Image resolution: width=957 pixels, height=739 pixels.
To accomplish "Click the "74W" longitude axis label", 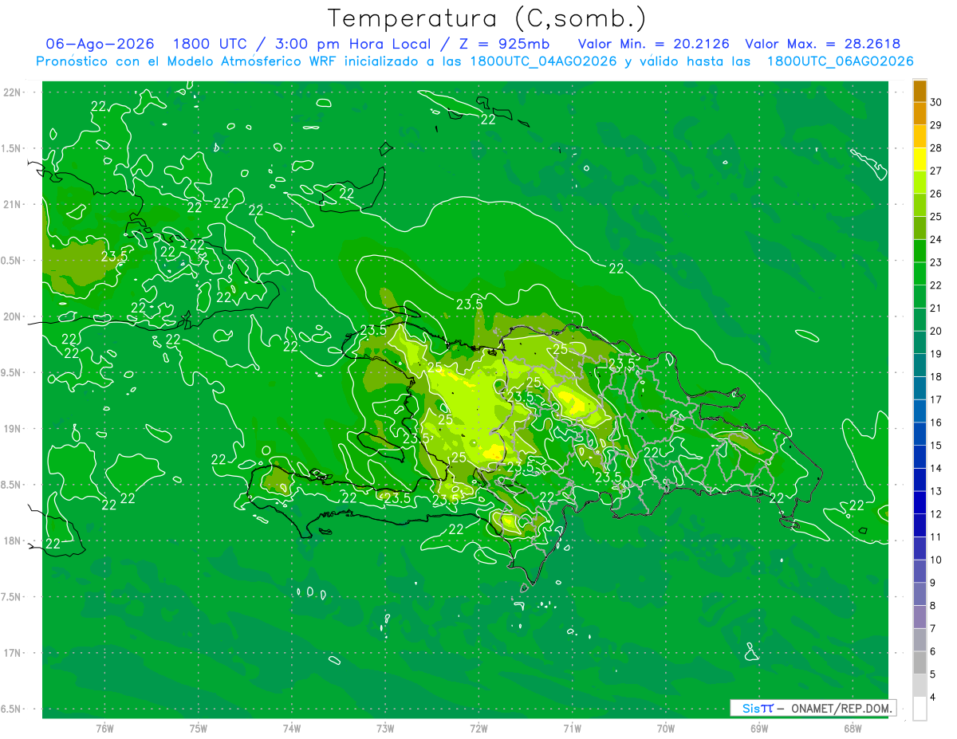I will 292,728.
